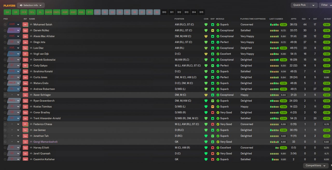
Task: Click Mohamed Salah's Int info badge
Action: point(25,25)
